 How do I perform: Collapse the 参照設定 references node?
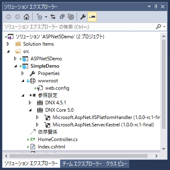coord(23,95)
